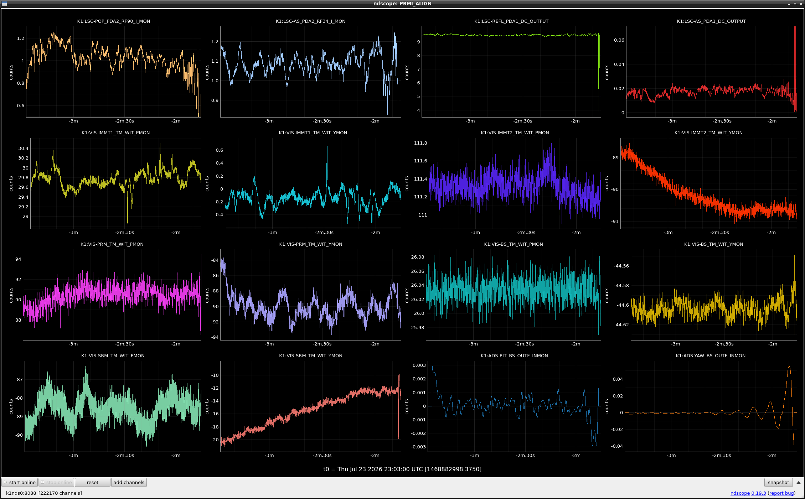Click the K1:LSC-REFL_PDA1_DC_OUTPUT plot title
Viewport: 805px width, 499px height.
[x=511, y=21]
